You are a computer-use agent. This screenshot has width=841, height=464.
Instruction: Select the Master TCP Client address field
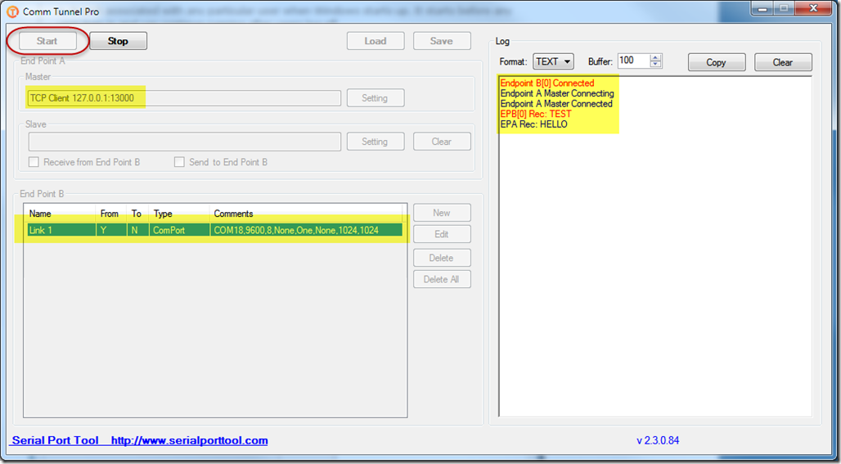tap(185, 98)
